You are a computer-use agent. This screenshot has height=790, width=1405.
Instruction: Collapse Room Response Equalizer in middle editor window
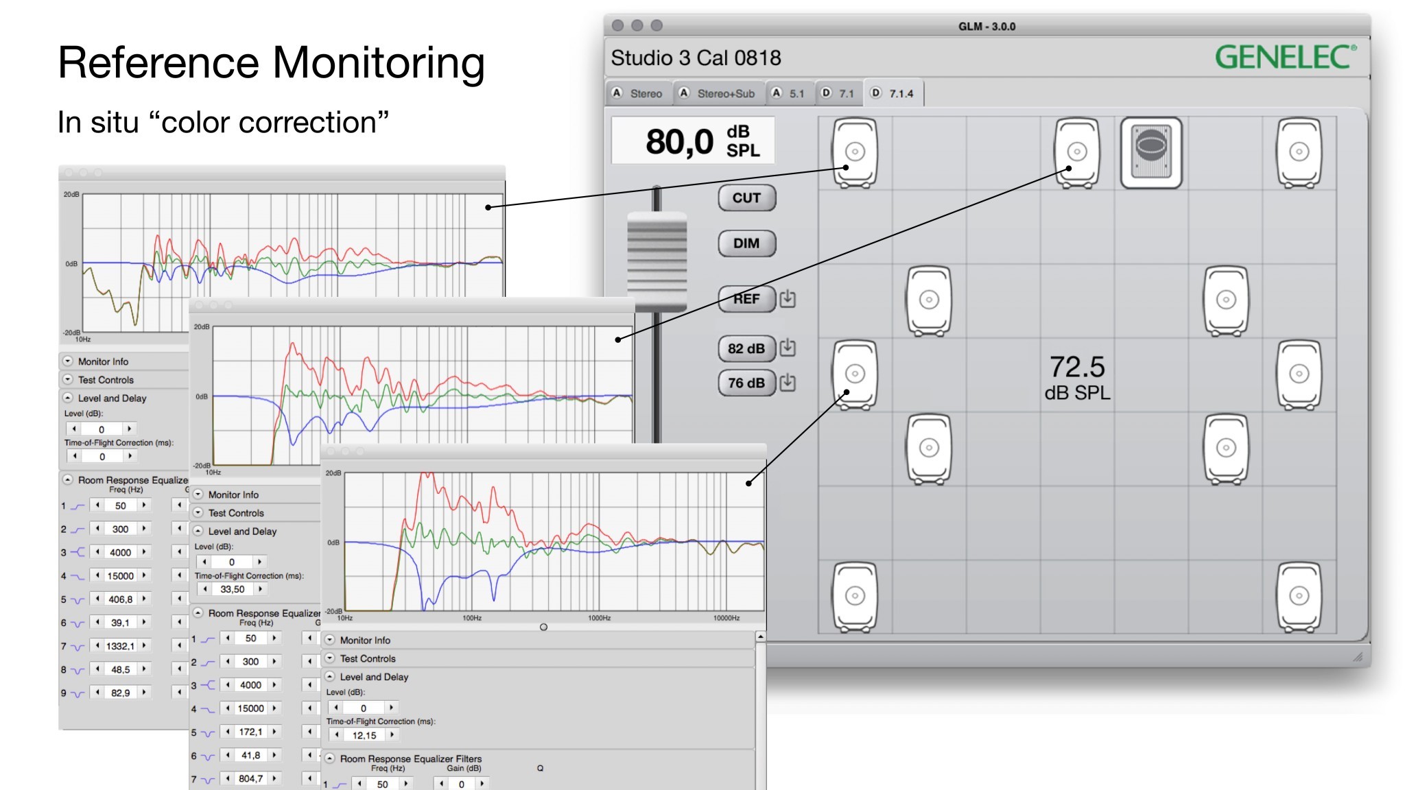(198, 612)
